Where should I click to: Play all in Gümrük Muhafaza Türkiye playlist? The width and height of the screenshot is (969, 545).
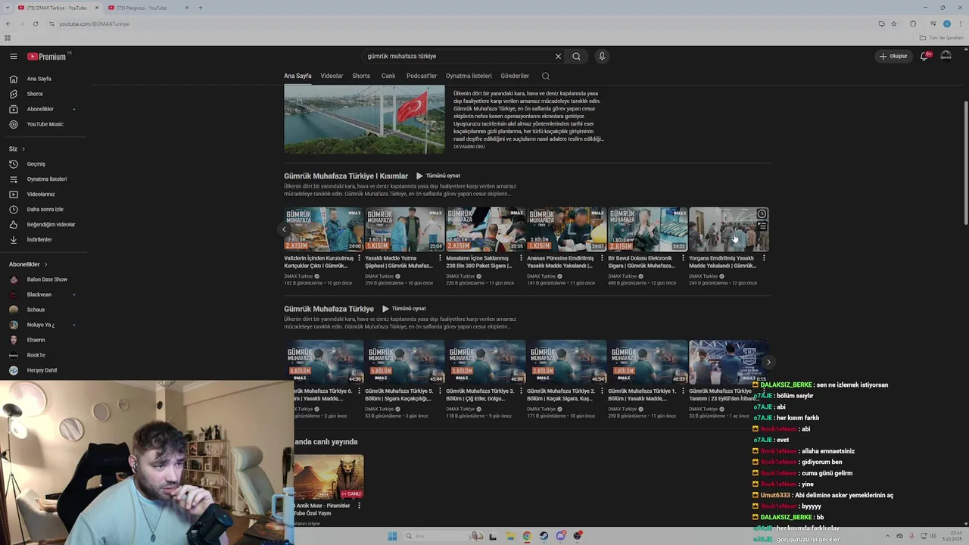click(x=403, y=309)
